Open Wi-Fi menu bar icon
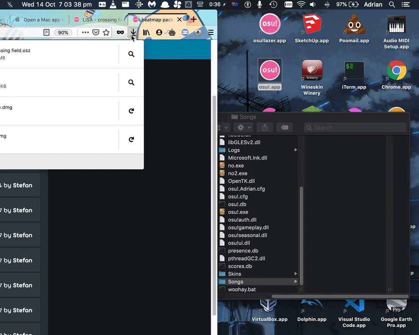The width and height of the screenshot is (419, 335). point(301,5)
